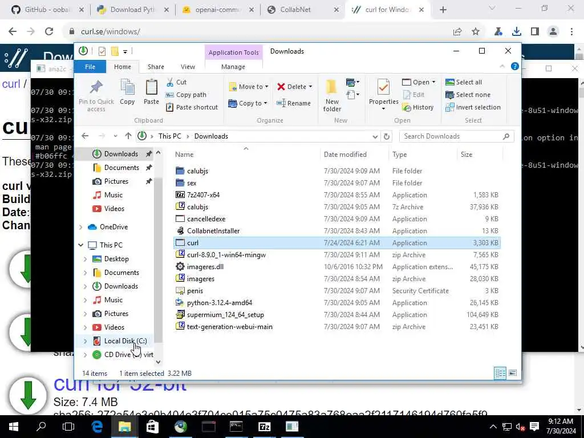Viewport: 584px width, 438px height.
Task: Expand address bar history dropdown
Action: click(375, 136)
